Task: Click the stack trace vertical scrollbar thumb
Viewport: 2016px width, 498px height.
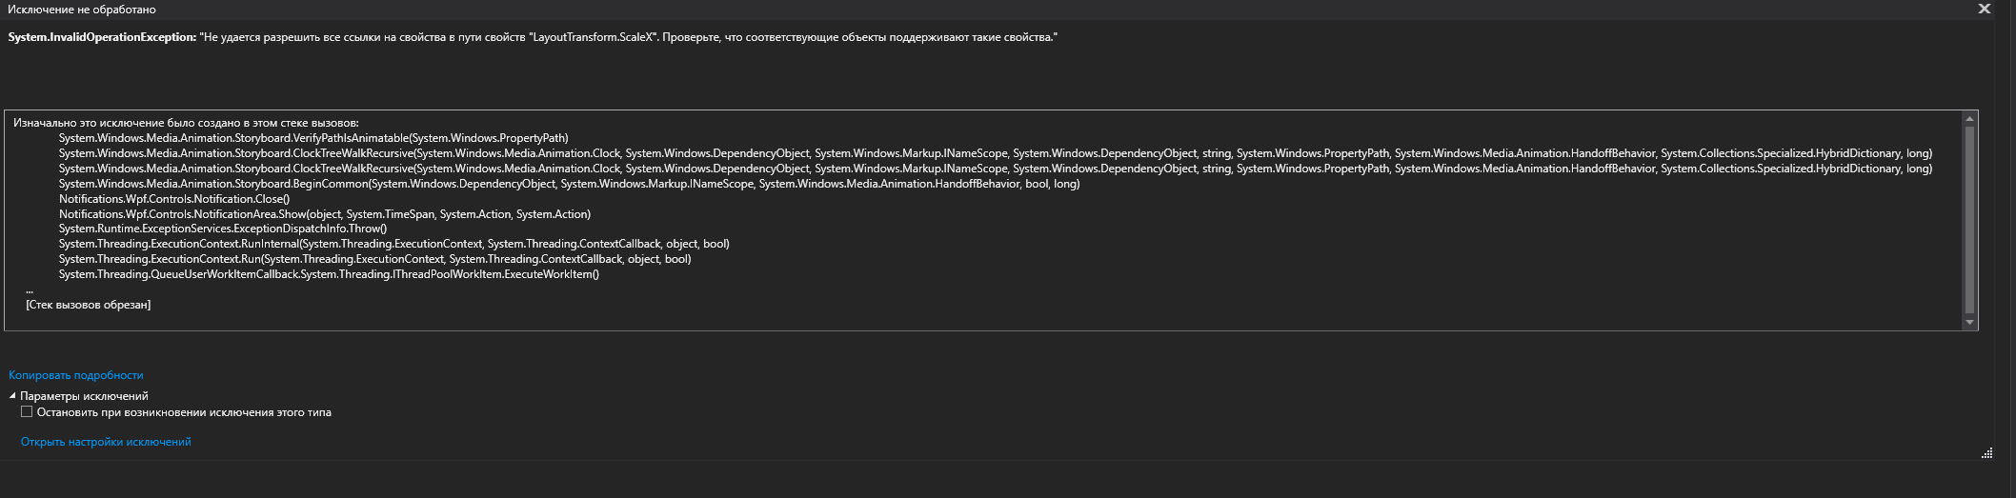Action: [1970, 219]
